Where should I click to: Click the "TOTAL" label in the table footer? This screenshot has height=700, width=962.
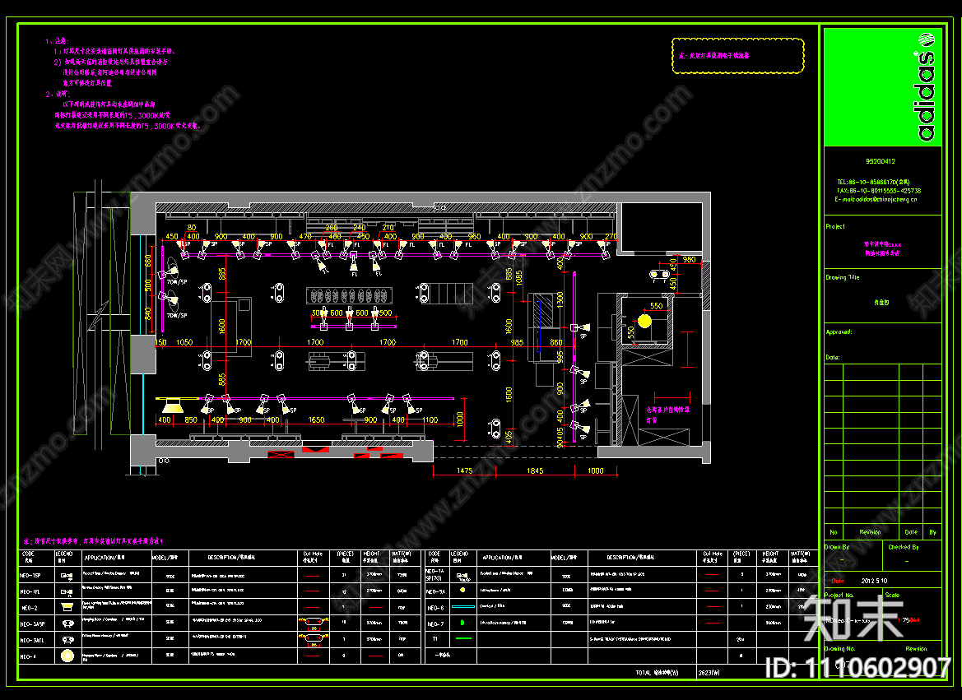pos(644,673)
